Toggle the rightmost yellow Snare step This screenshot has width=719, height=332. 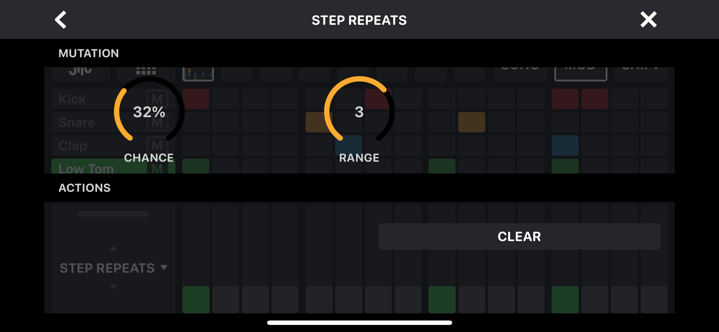(471, 122)
